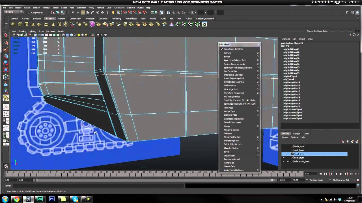The image size is (362, 203).
Task: Open Adobe Audition from the taskbar
Action: click(x=40, y=199)
